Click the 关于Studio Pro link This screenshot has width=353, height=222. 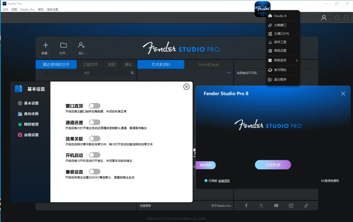221,206
